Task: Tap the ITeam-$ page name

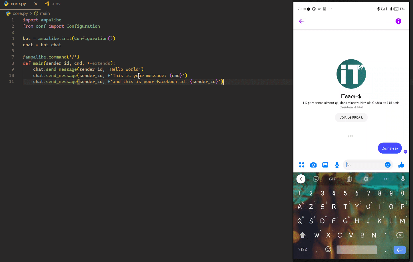Action: pyautogui.click(x=351, y=96)
